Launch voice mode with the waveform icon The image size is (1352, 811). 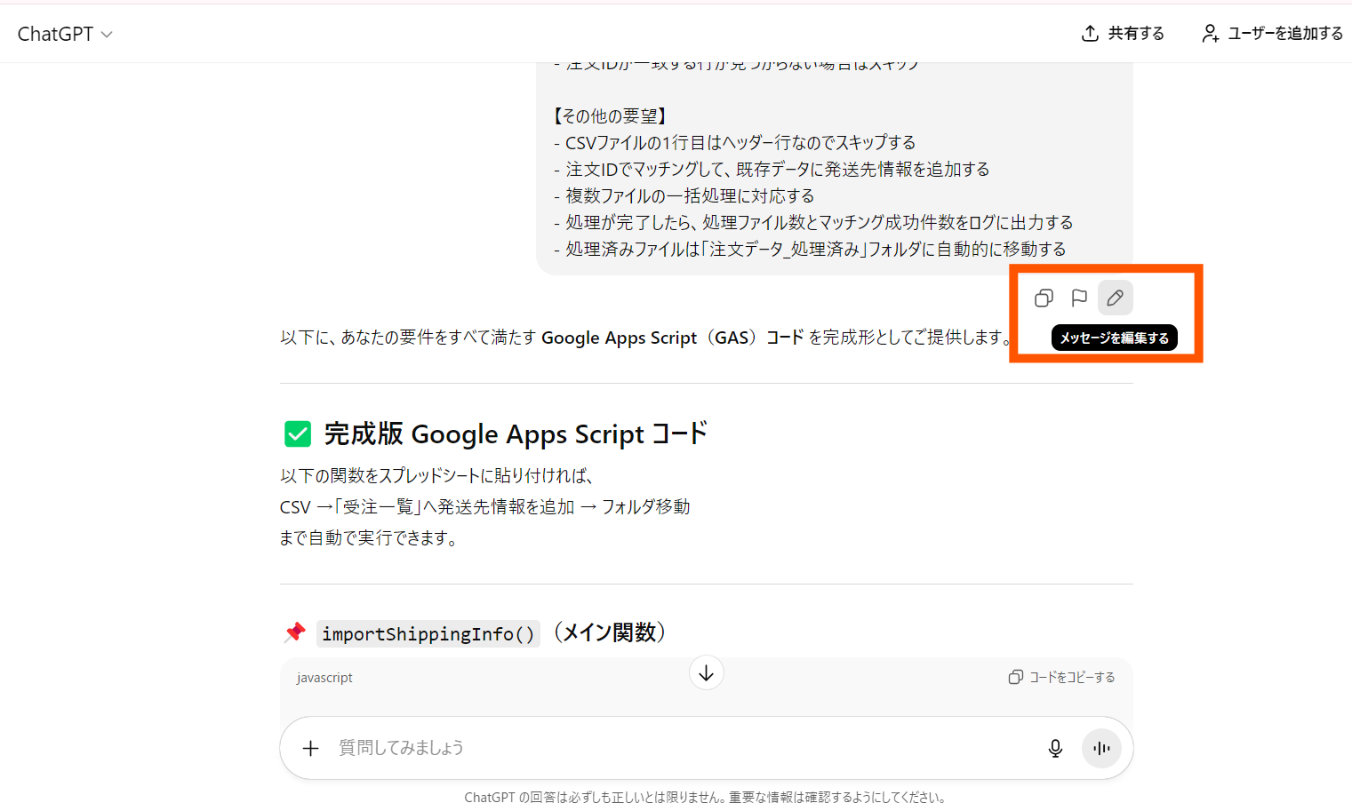1101,748
